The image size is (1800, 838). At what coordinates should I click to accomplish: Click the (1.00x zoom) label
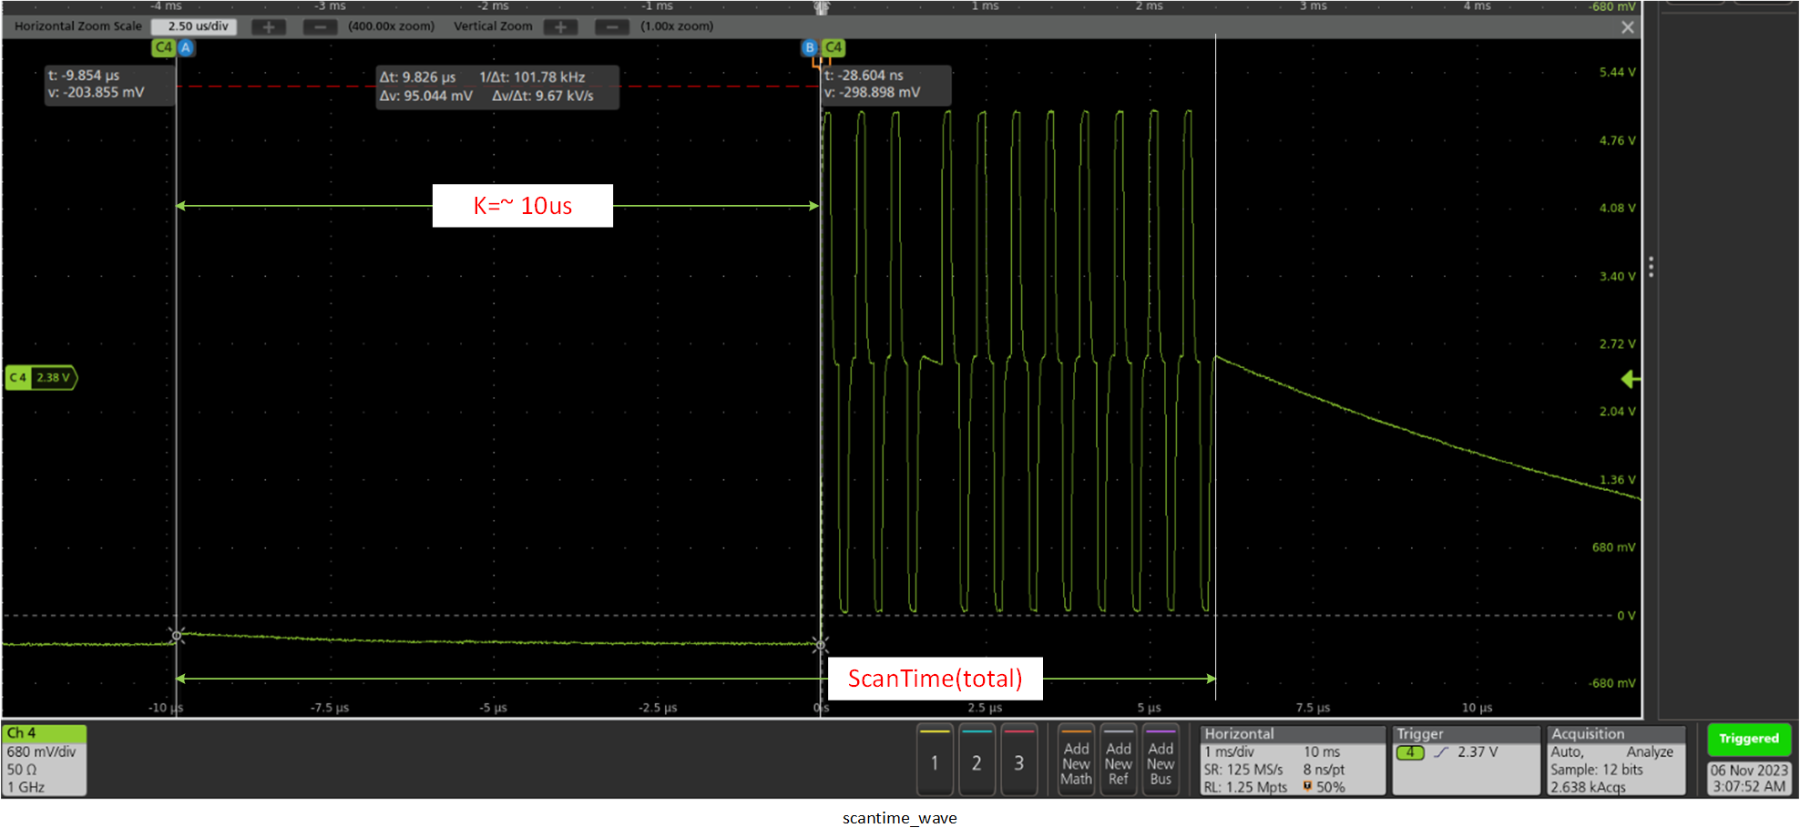(x=677, y=26)
